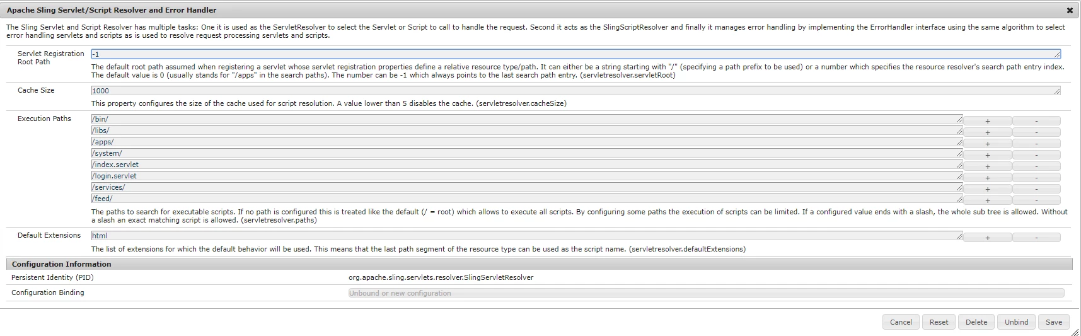Focus the Servlet Registration Root Path field

click(575, 54)
